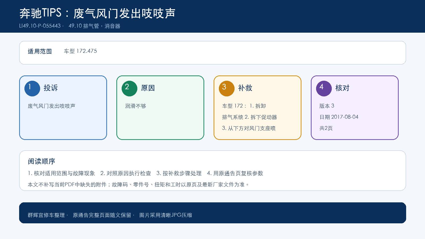Click the 阅读顺序 heading
The height and width of the screenshot is (239, 425).
click(x=41, y=161)
